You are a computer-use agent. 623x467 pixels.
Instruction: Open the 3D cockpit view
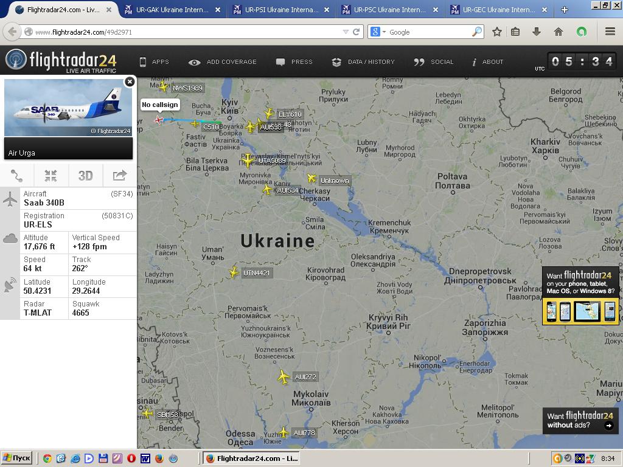pyautogui.click(x=85, y=176)
